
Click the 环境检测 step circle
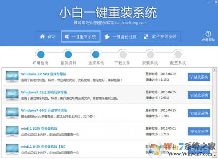(x=41, y=54)
